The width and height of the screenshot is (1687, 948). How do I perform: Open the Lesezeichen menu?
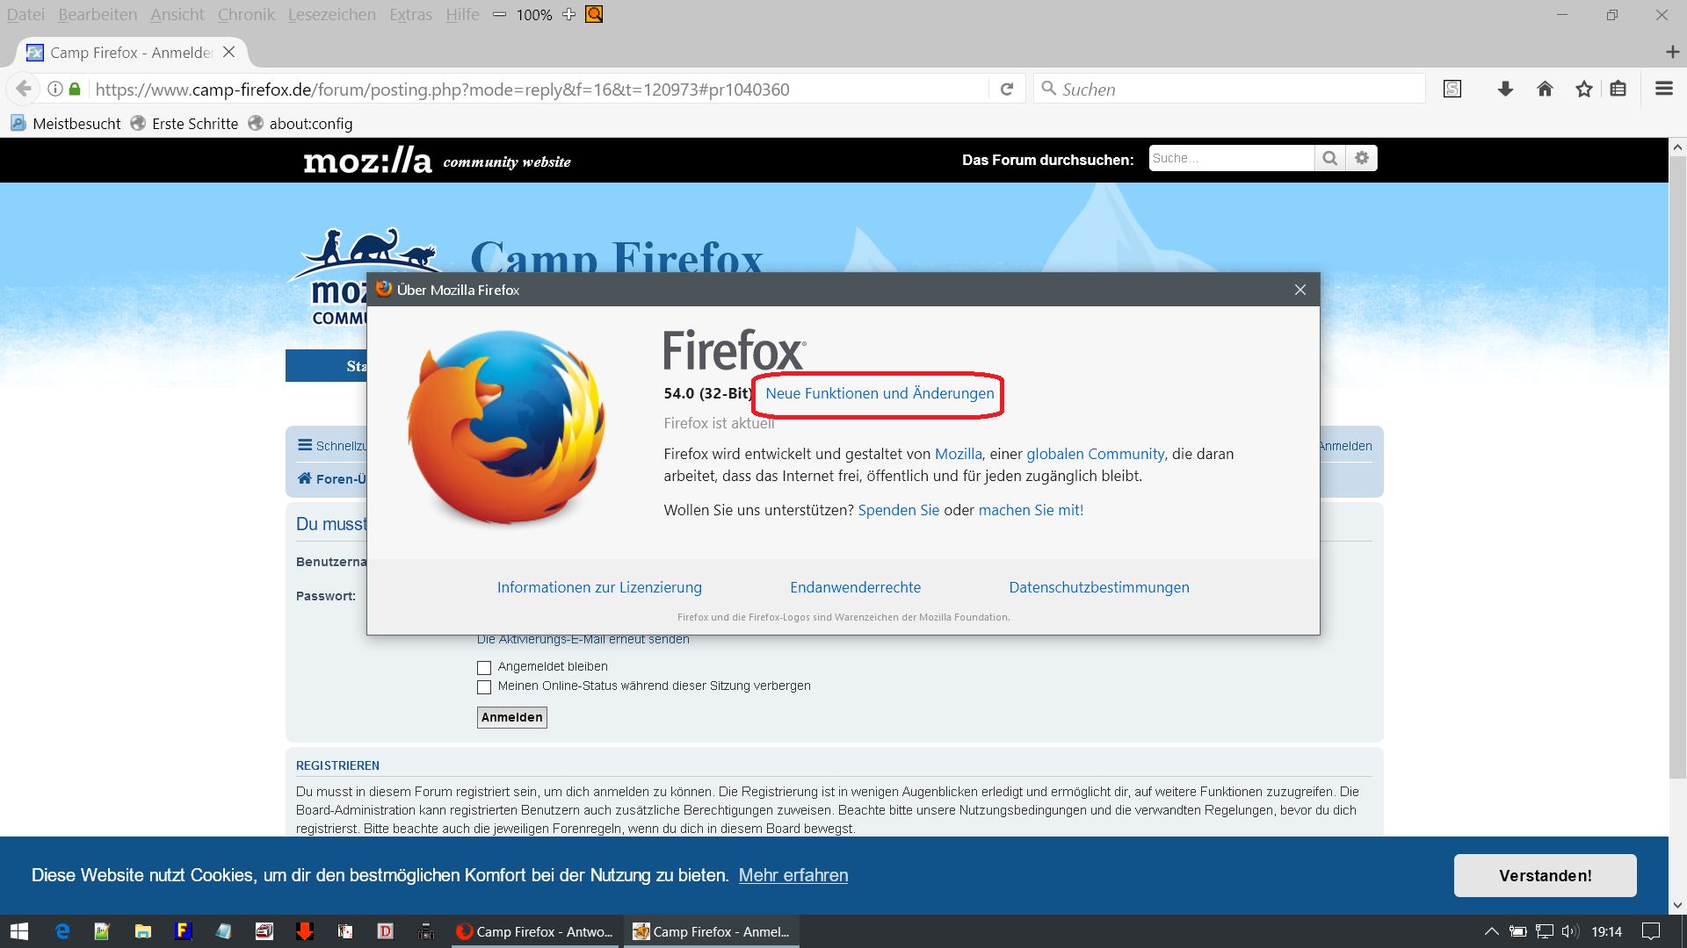pos(331,14)
